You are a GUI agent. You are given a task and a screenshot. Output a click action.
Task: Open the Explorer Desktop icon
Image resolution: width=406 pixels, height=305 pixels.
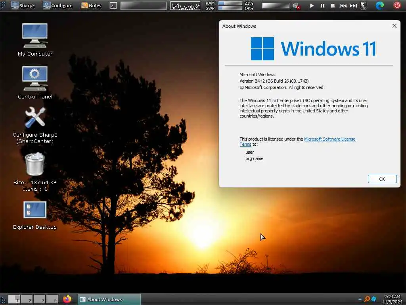coord(35,215)
